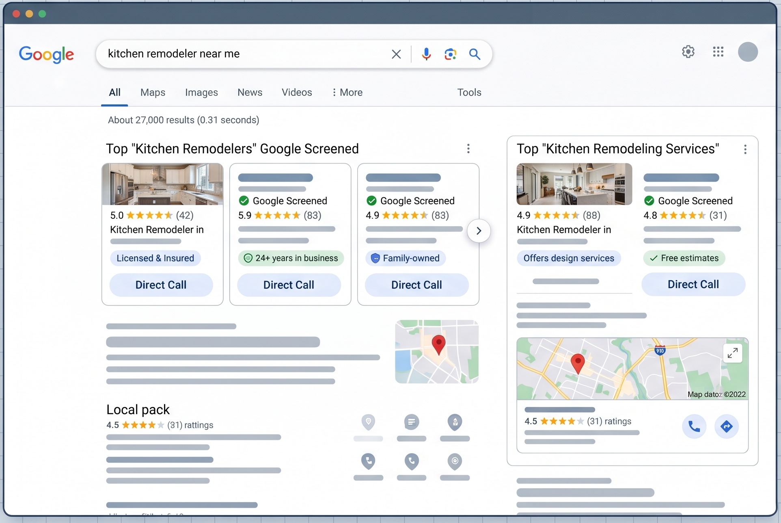The height and width of the screenshot is (523, 781).
Task: Switch to the Videos tab
Action: 297,92
